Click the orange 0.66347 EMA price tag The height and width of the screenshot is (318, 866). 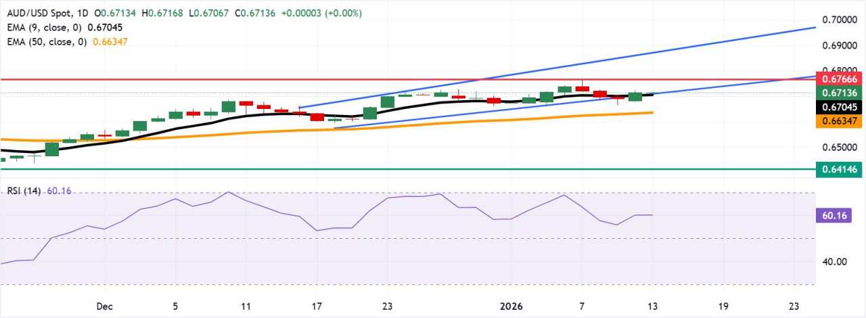[x=839, y=121]
